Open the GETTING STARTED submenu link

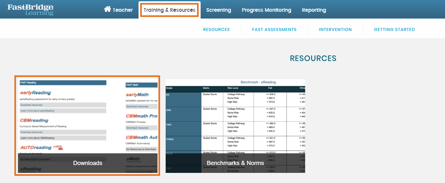coord(394,29)
